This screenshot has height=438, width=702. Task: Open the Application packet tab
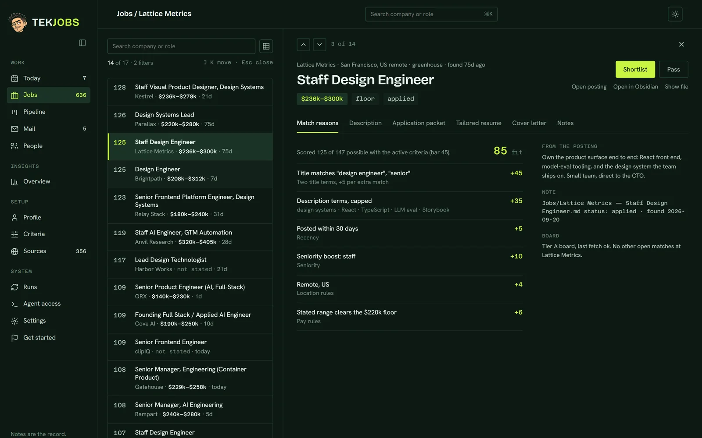point(419,123)
